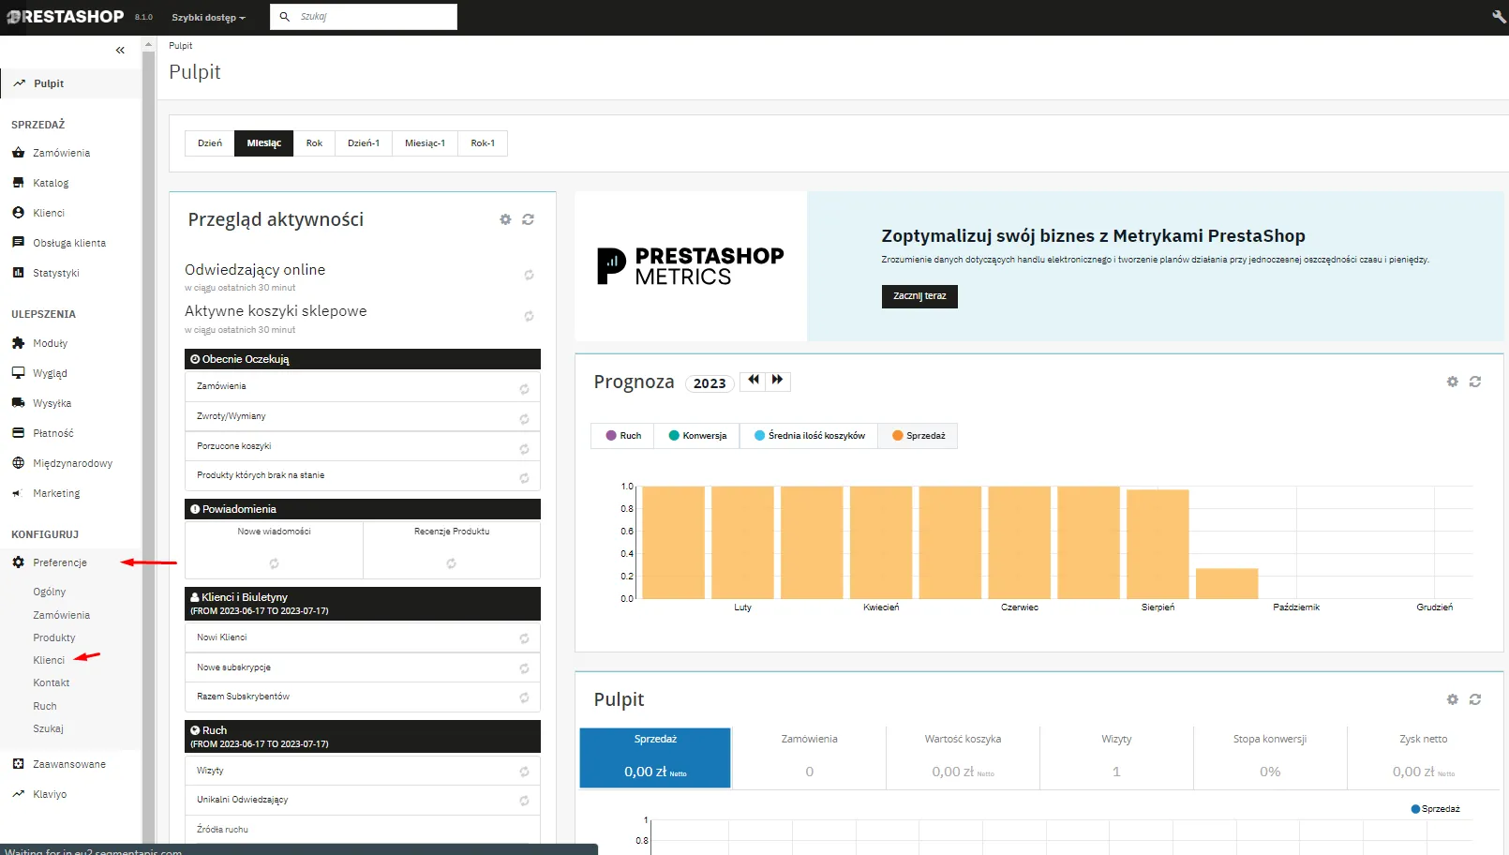Click the Szukaj search field
This screenshot has width=1509, height=855.
pyautogui.click(x=375, y=17)
